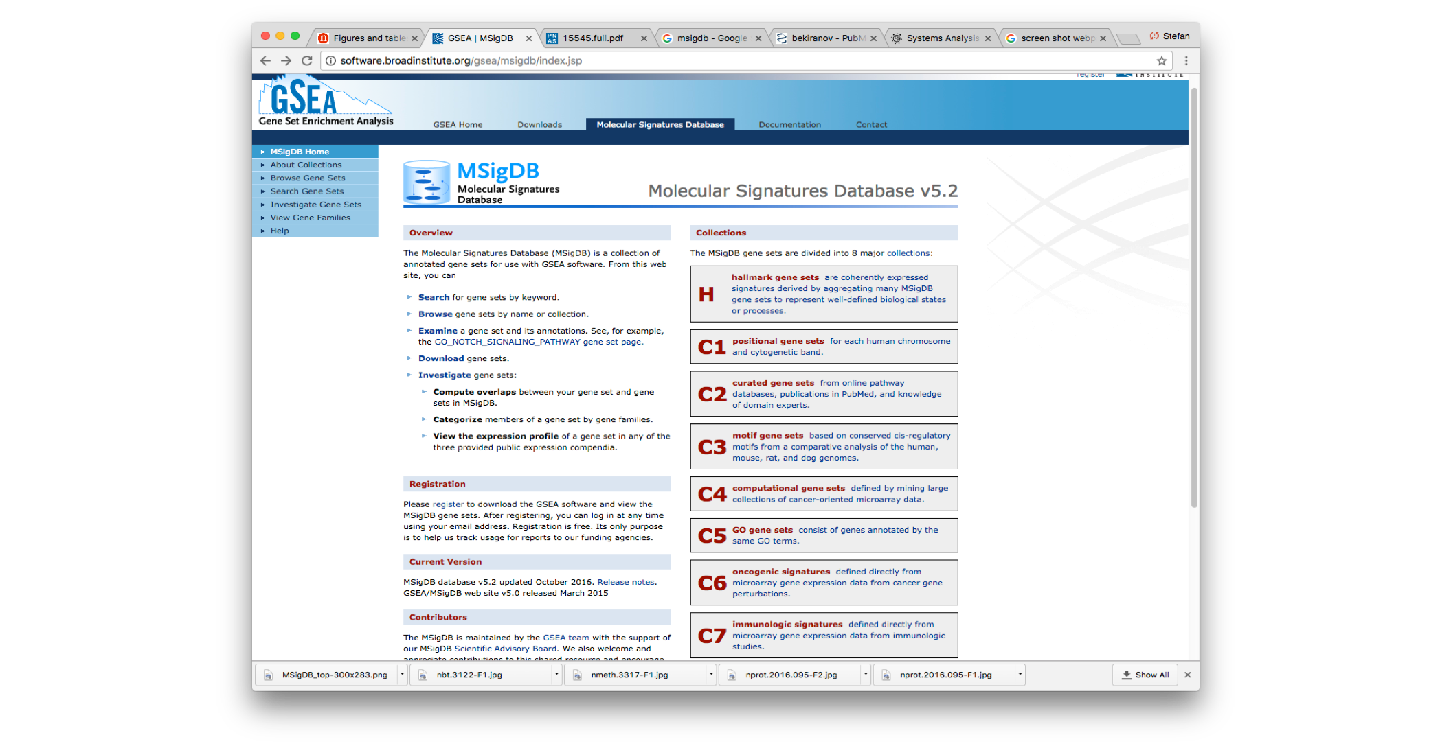Open Documentation navigation item

tap(789, 125)
